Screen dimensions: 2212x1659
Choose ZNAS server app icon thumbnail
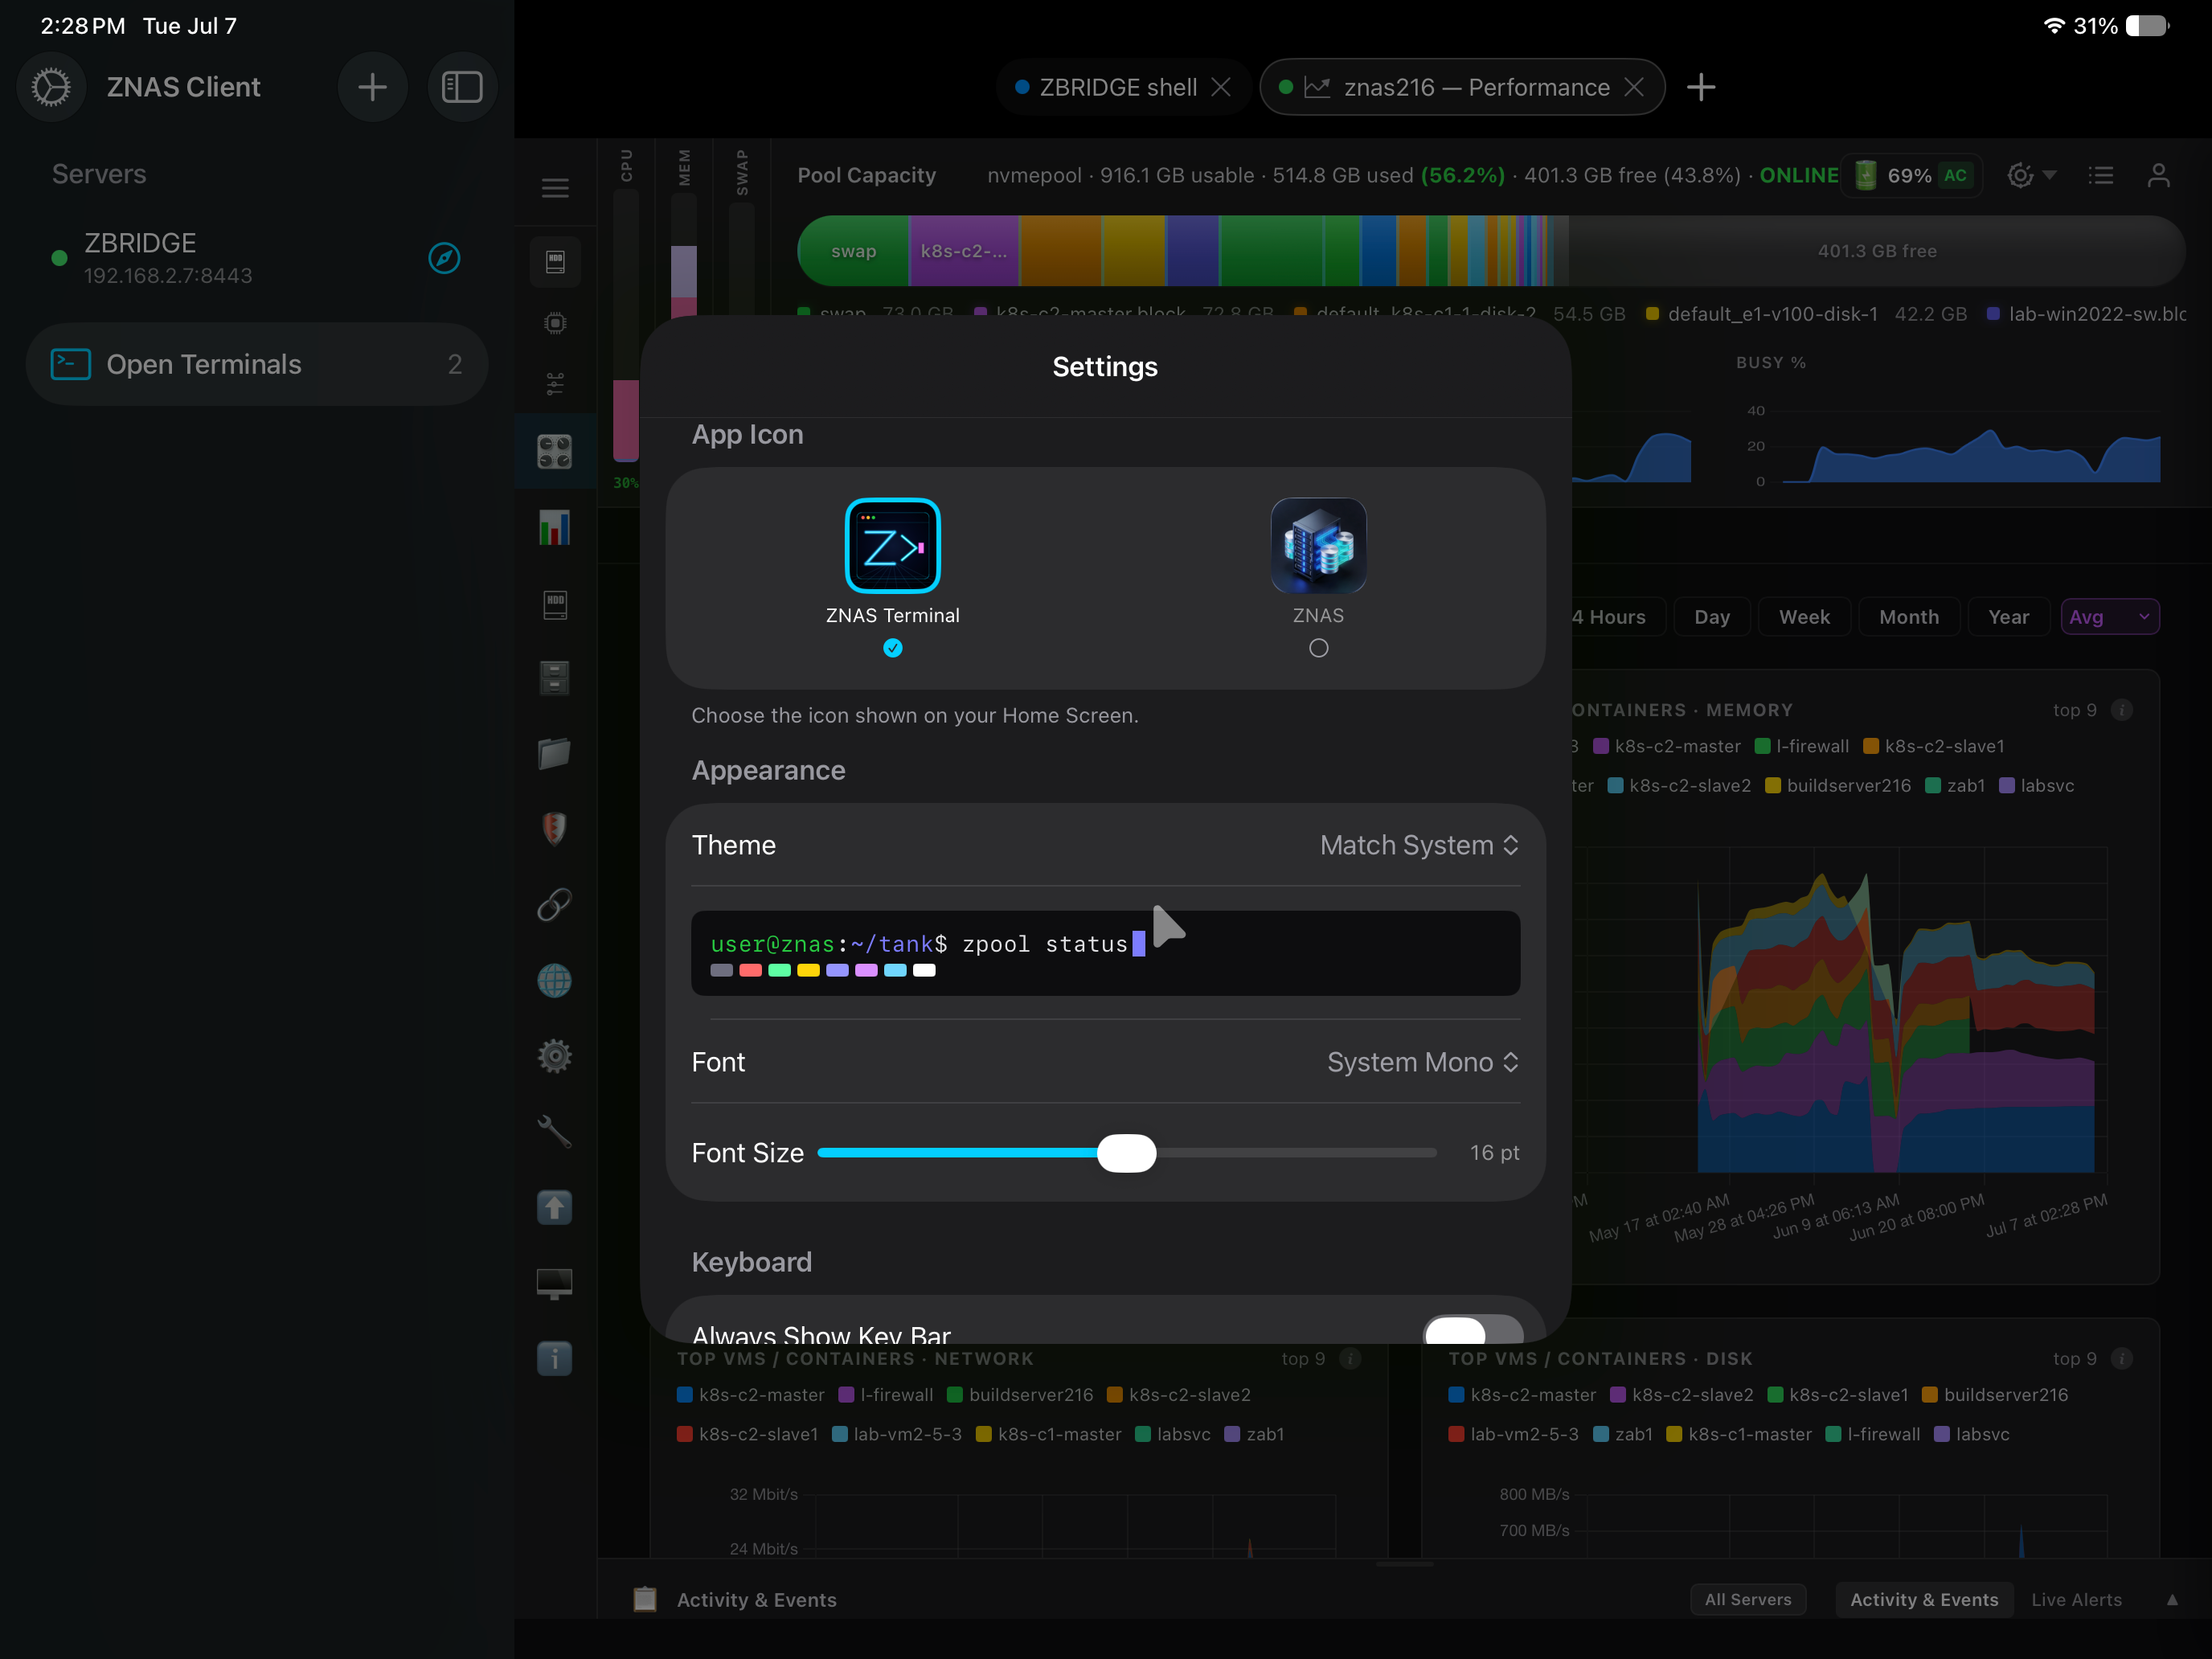[x=1319, y=546]
